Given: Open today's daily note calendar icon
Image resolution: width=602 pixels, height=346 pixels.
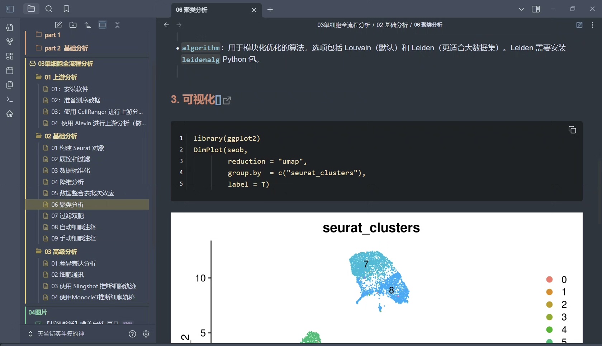Looking at the screenshot, I should coord(10,70).
